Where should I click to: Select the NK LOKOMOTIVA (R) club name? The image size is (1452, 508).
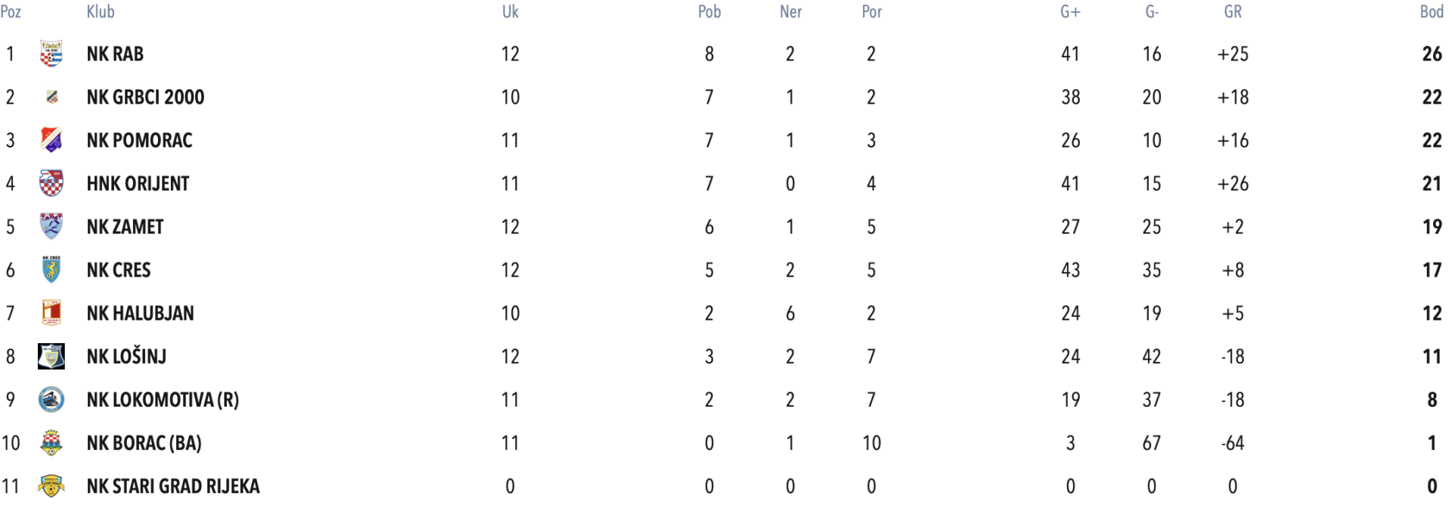click(x=163, y=399)
